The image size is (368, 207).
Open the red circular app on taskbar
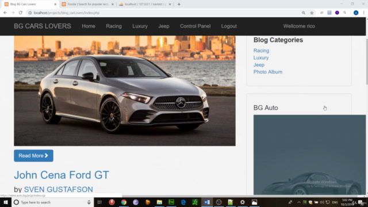point(112,202)
